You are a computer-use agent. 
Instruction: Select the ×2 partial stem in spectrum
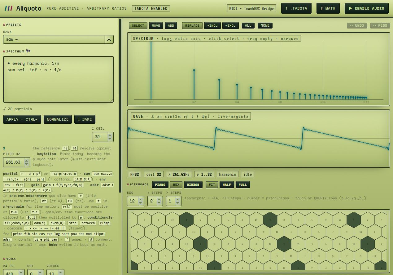pyautogui.click(x=194, y=85)
